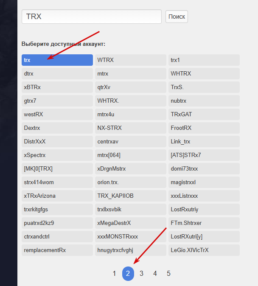Select the qtrXv account
This screenshot has width=258, height=286.
pos(131,87)
